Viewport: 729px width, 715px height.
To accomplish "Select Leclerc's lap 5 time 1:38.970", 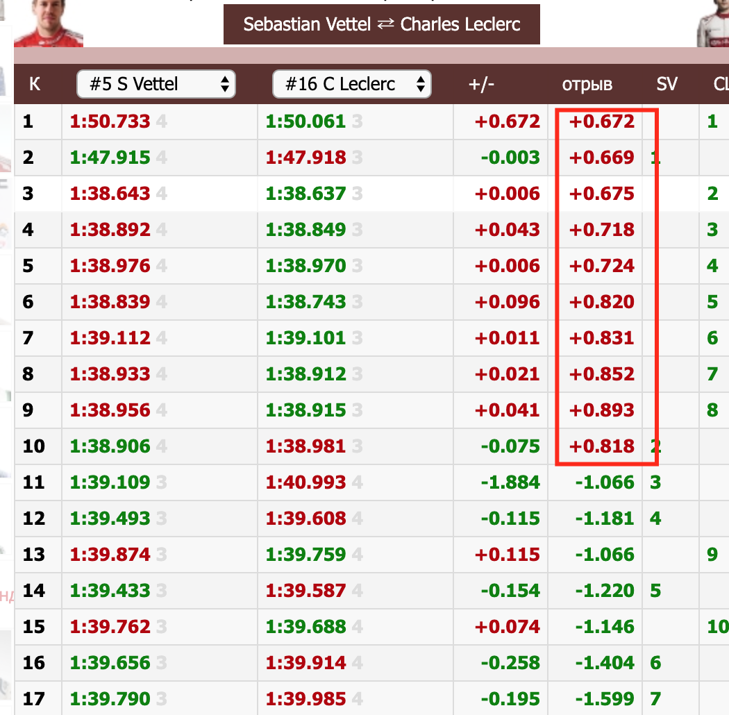I will tap(306, 266).
